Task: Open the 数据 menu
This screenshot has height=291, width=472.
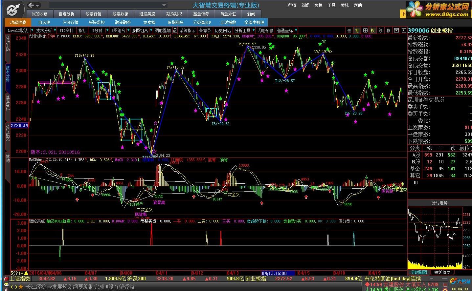Action: [x=318, y=5]
